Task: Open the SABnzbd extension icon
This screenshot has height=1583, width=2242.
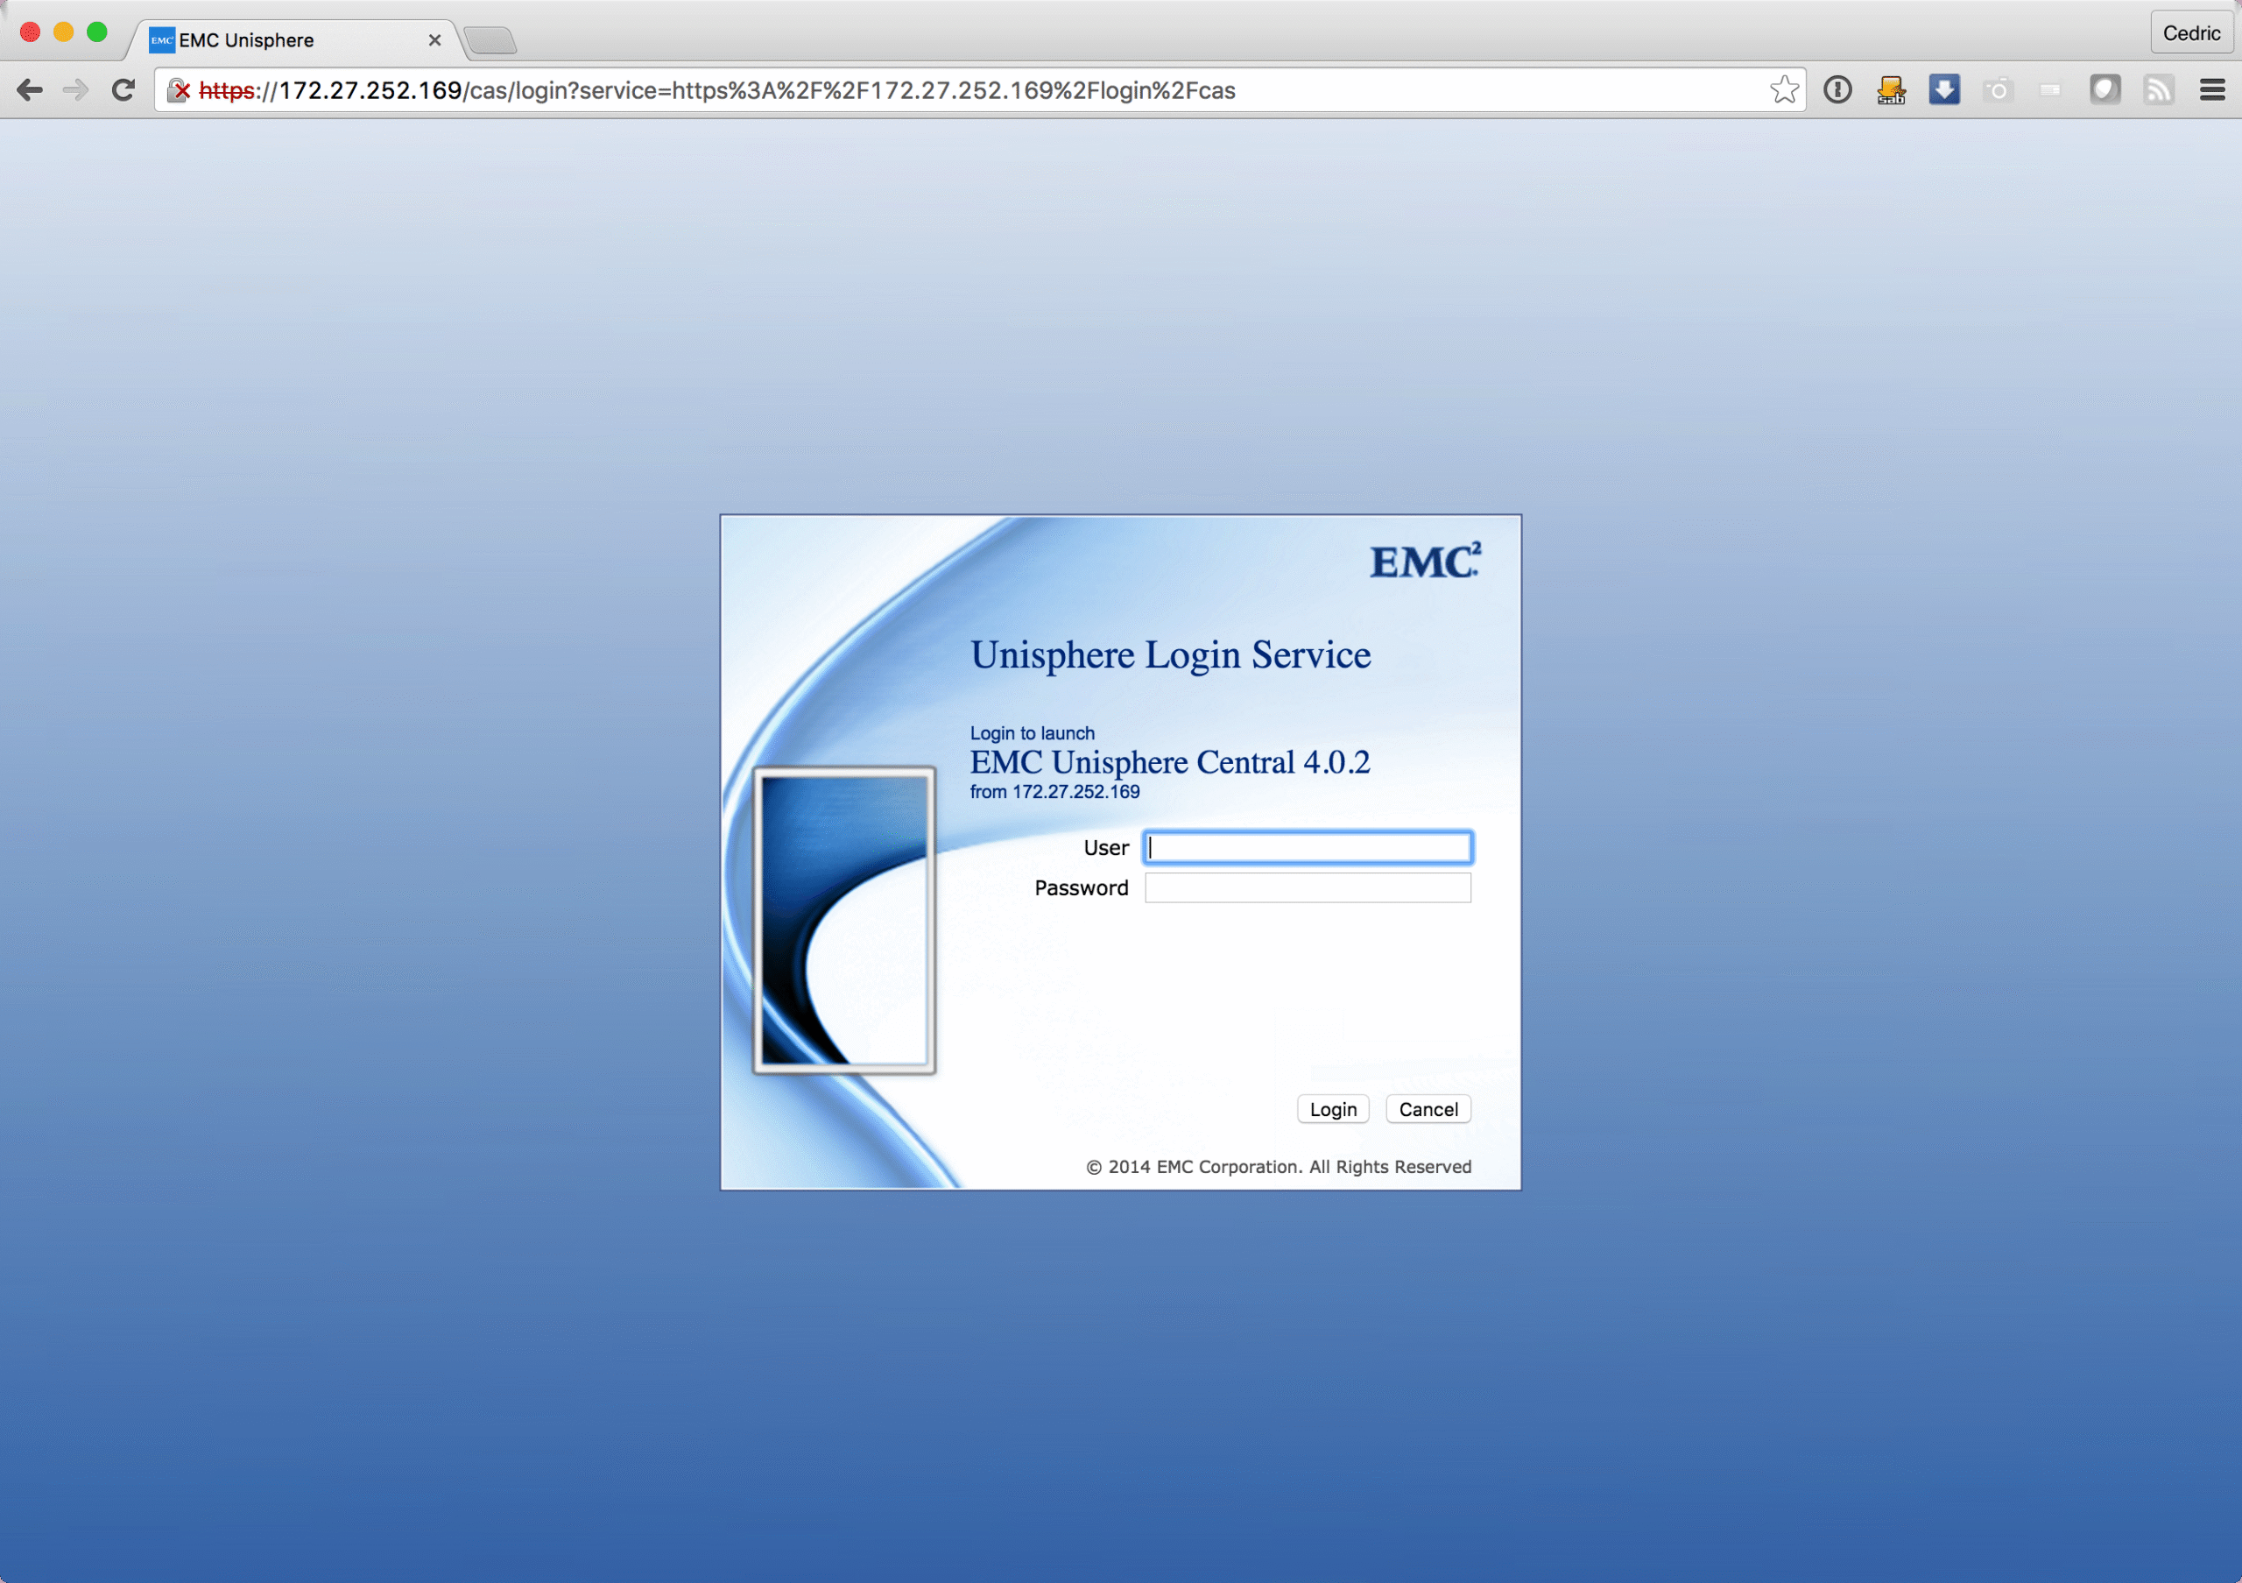Action: click(1891, 90)
